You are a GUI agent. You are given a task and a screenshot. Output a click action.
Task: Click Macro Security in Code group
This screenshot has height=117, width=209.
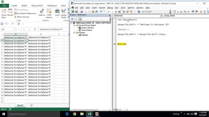[x=22, y=17]
